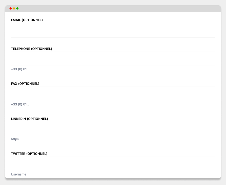Click the https... hint under LinkedIn
The image size is (226, 185).
coord(16,139)
